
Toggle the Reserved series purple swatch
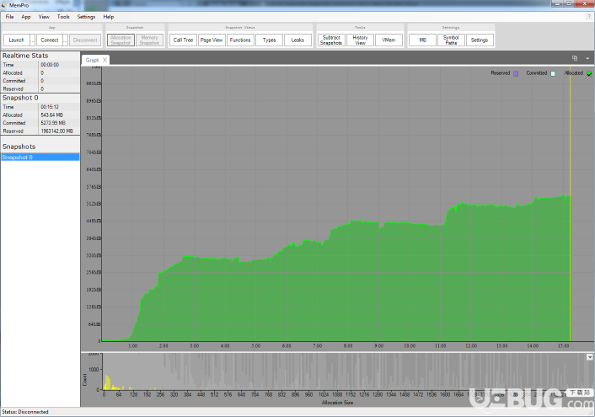pos(516,73)
